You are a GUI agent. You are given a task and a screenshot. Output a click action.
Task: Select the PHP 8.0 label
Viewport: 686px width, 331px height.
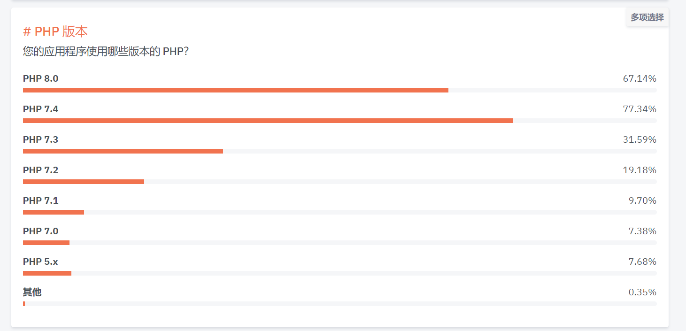point(41,78)
